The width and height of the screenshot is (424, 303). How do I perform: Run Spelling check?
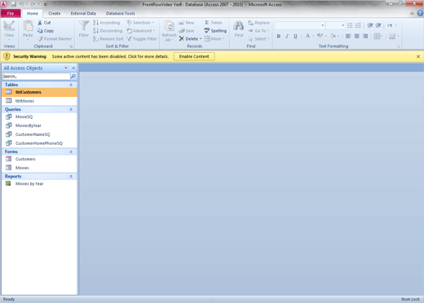(x=215, y=31)
